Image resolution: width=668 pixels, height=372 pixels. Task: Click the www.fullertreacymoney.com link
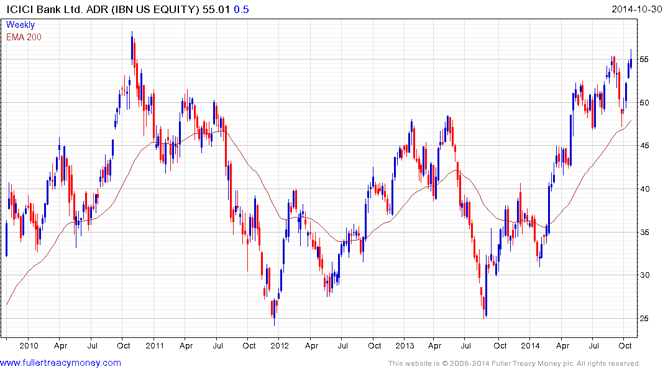pos(60,363)
